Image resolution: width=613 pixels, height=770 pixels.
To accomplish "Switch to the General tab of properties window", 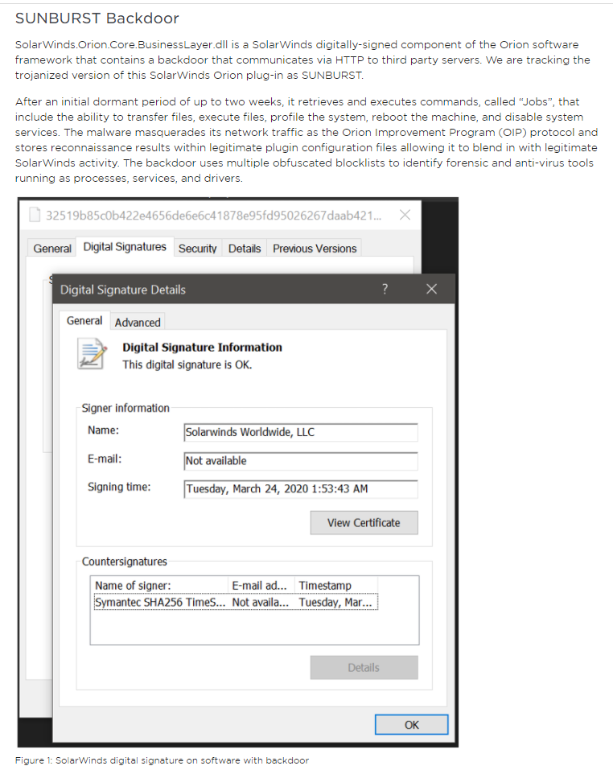I will point(52,248).
